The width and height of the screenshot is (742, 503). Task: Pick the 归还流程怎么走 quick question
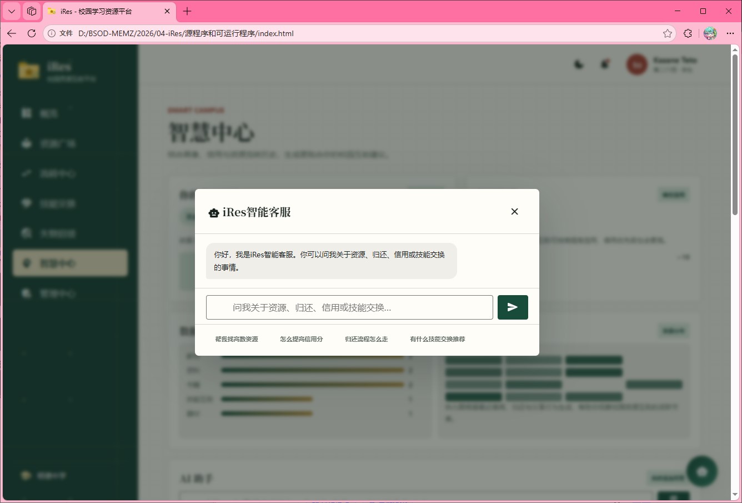(x=367, y=339)
